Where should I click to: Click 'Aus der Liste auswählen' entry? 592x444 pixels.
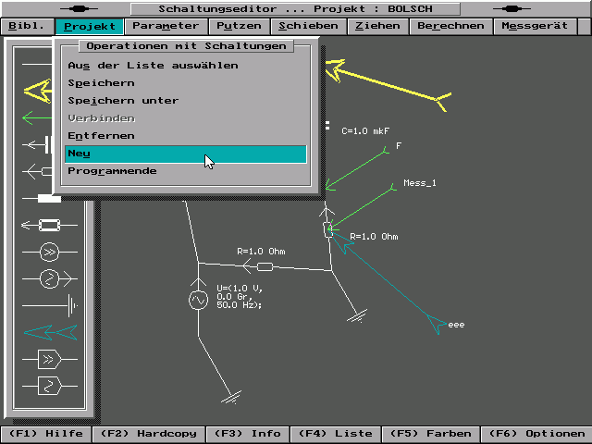tap(153, 66)
